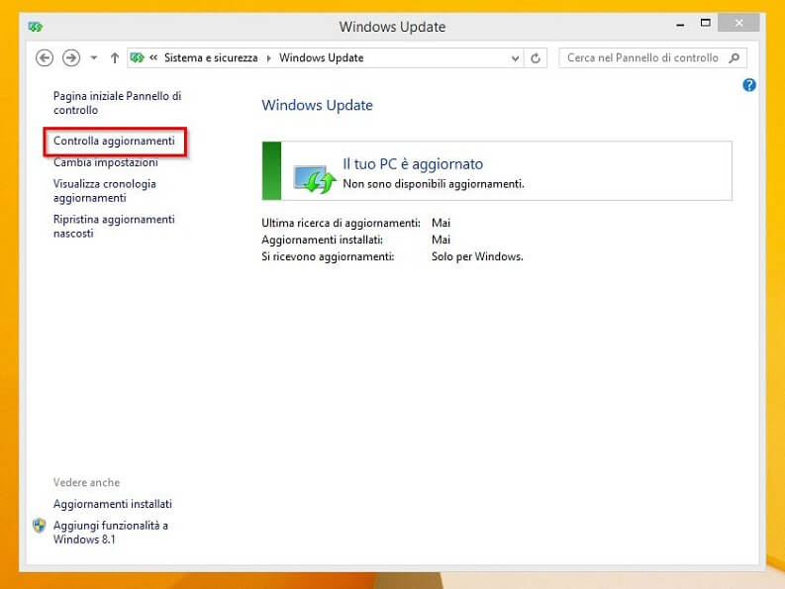Go back with the left arrow button
Screen dimensions: 785x589
click(45, 58)
